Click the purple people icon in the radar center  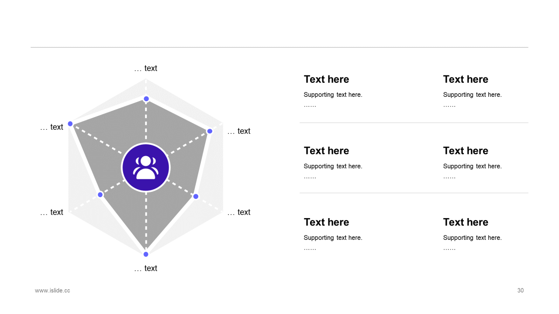(145, 167)
